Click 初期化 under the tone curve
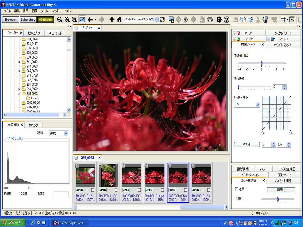 [247, 145]
